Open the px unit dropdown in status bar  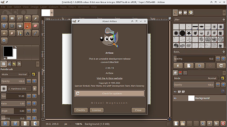(68, 124)
